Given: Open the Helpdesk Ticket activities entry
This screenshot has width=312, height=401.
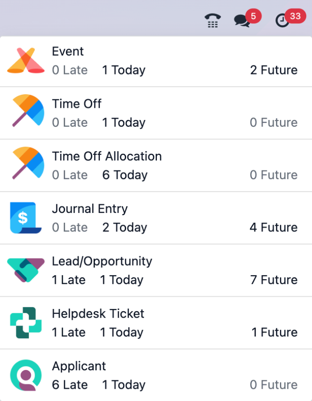Looking at the screenshot, I should pyautogui.click(x=98, y=313).
